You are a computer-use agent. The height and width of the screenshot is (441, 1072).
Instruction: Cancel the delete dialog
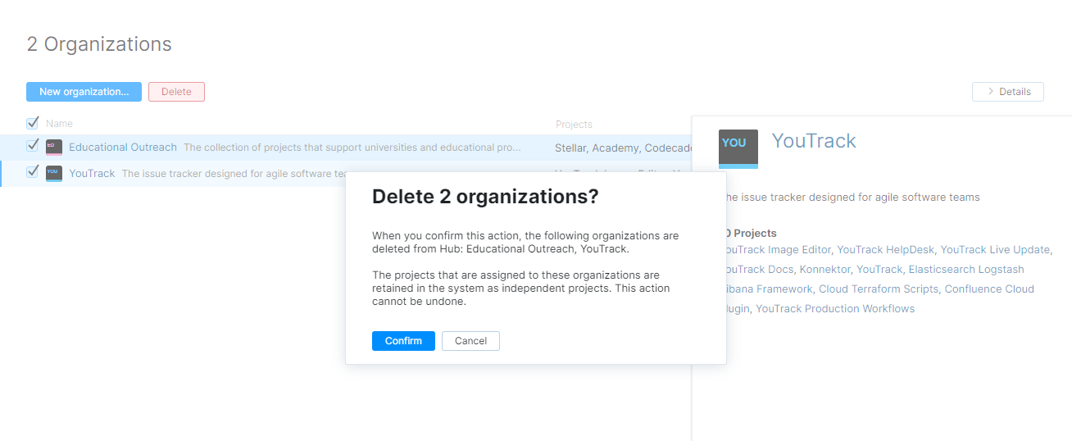(470, 341)
